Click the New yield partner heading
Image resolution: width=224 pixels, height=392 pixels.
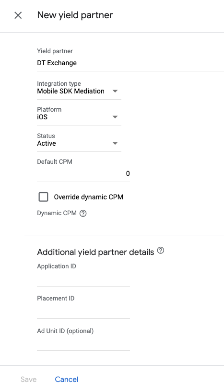75,15
